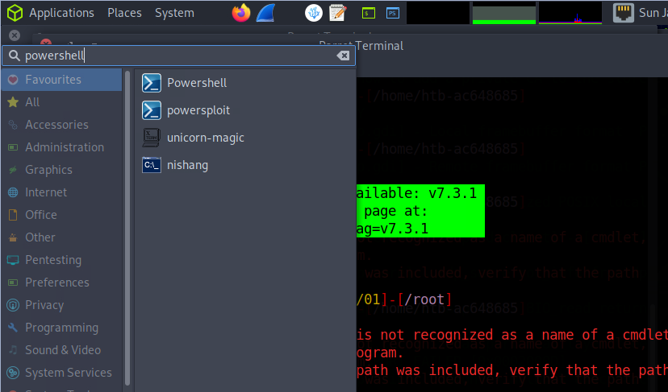Click the Favourites heart icon
This screenshot has width=668, height=392.
click(x=13, y=80)
